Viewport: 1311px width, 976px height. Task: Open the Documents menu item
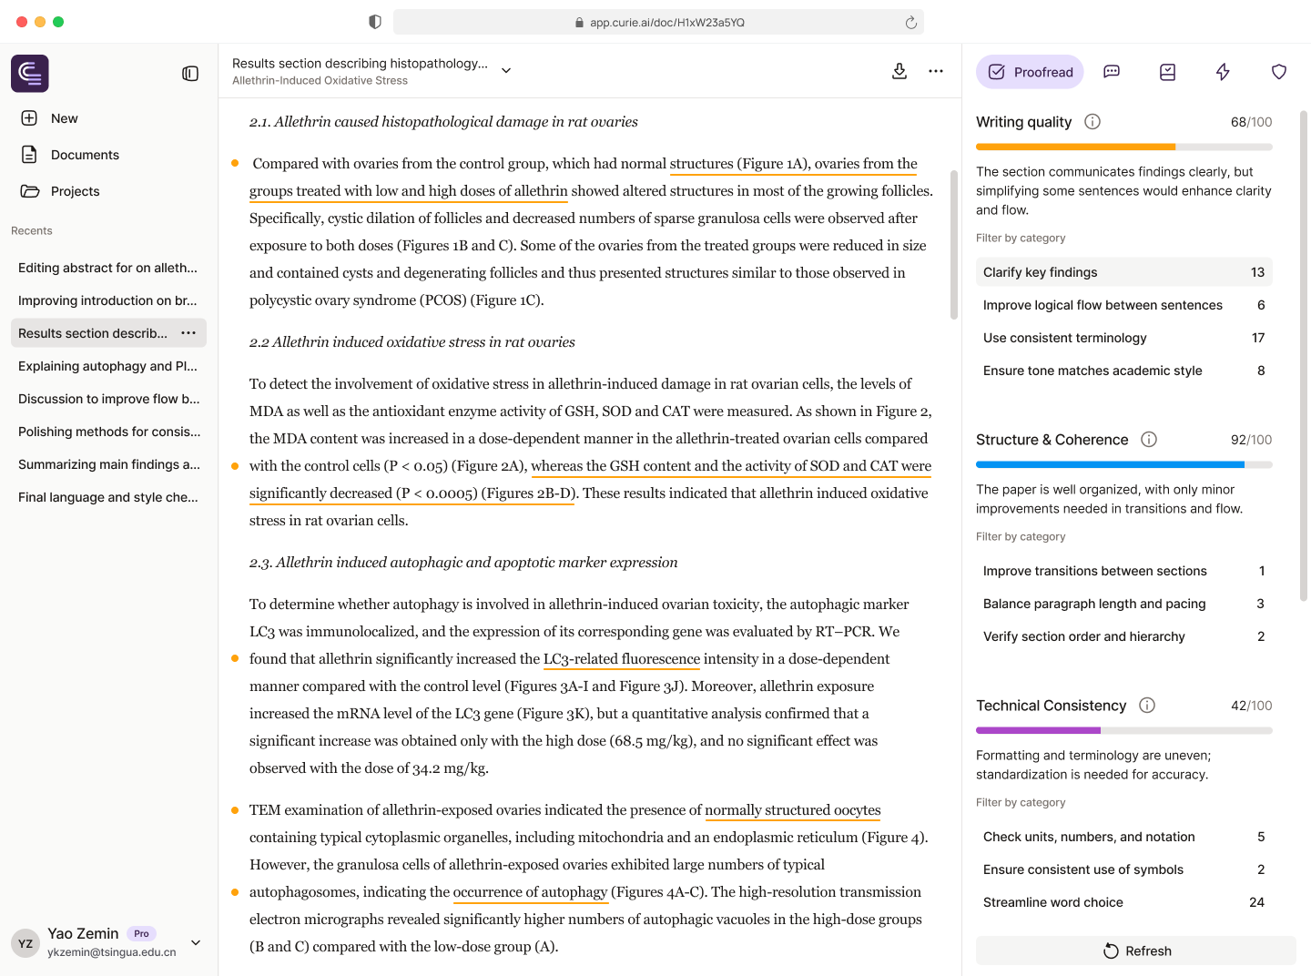pos(85,155)
